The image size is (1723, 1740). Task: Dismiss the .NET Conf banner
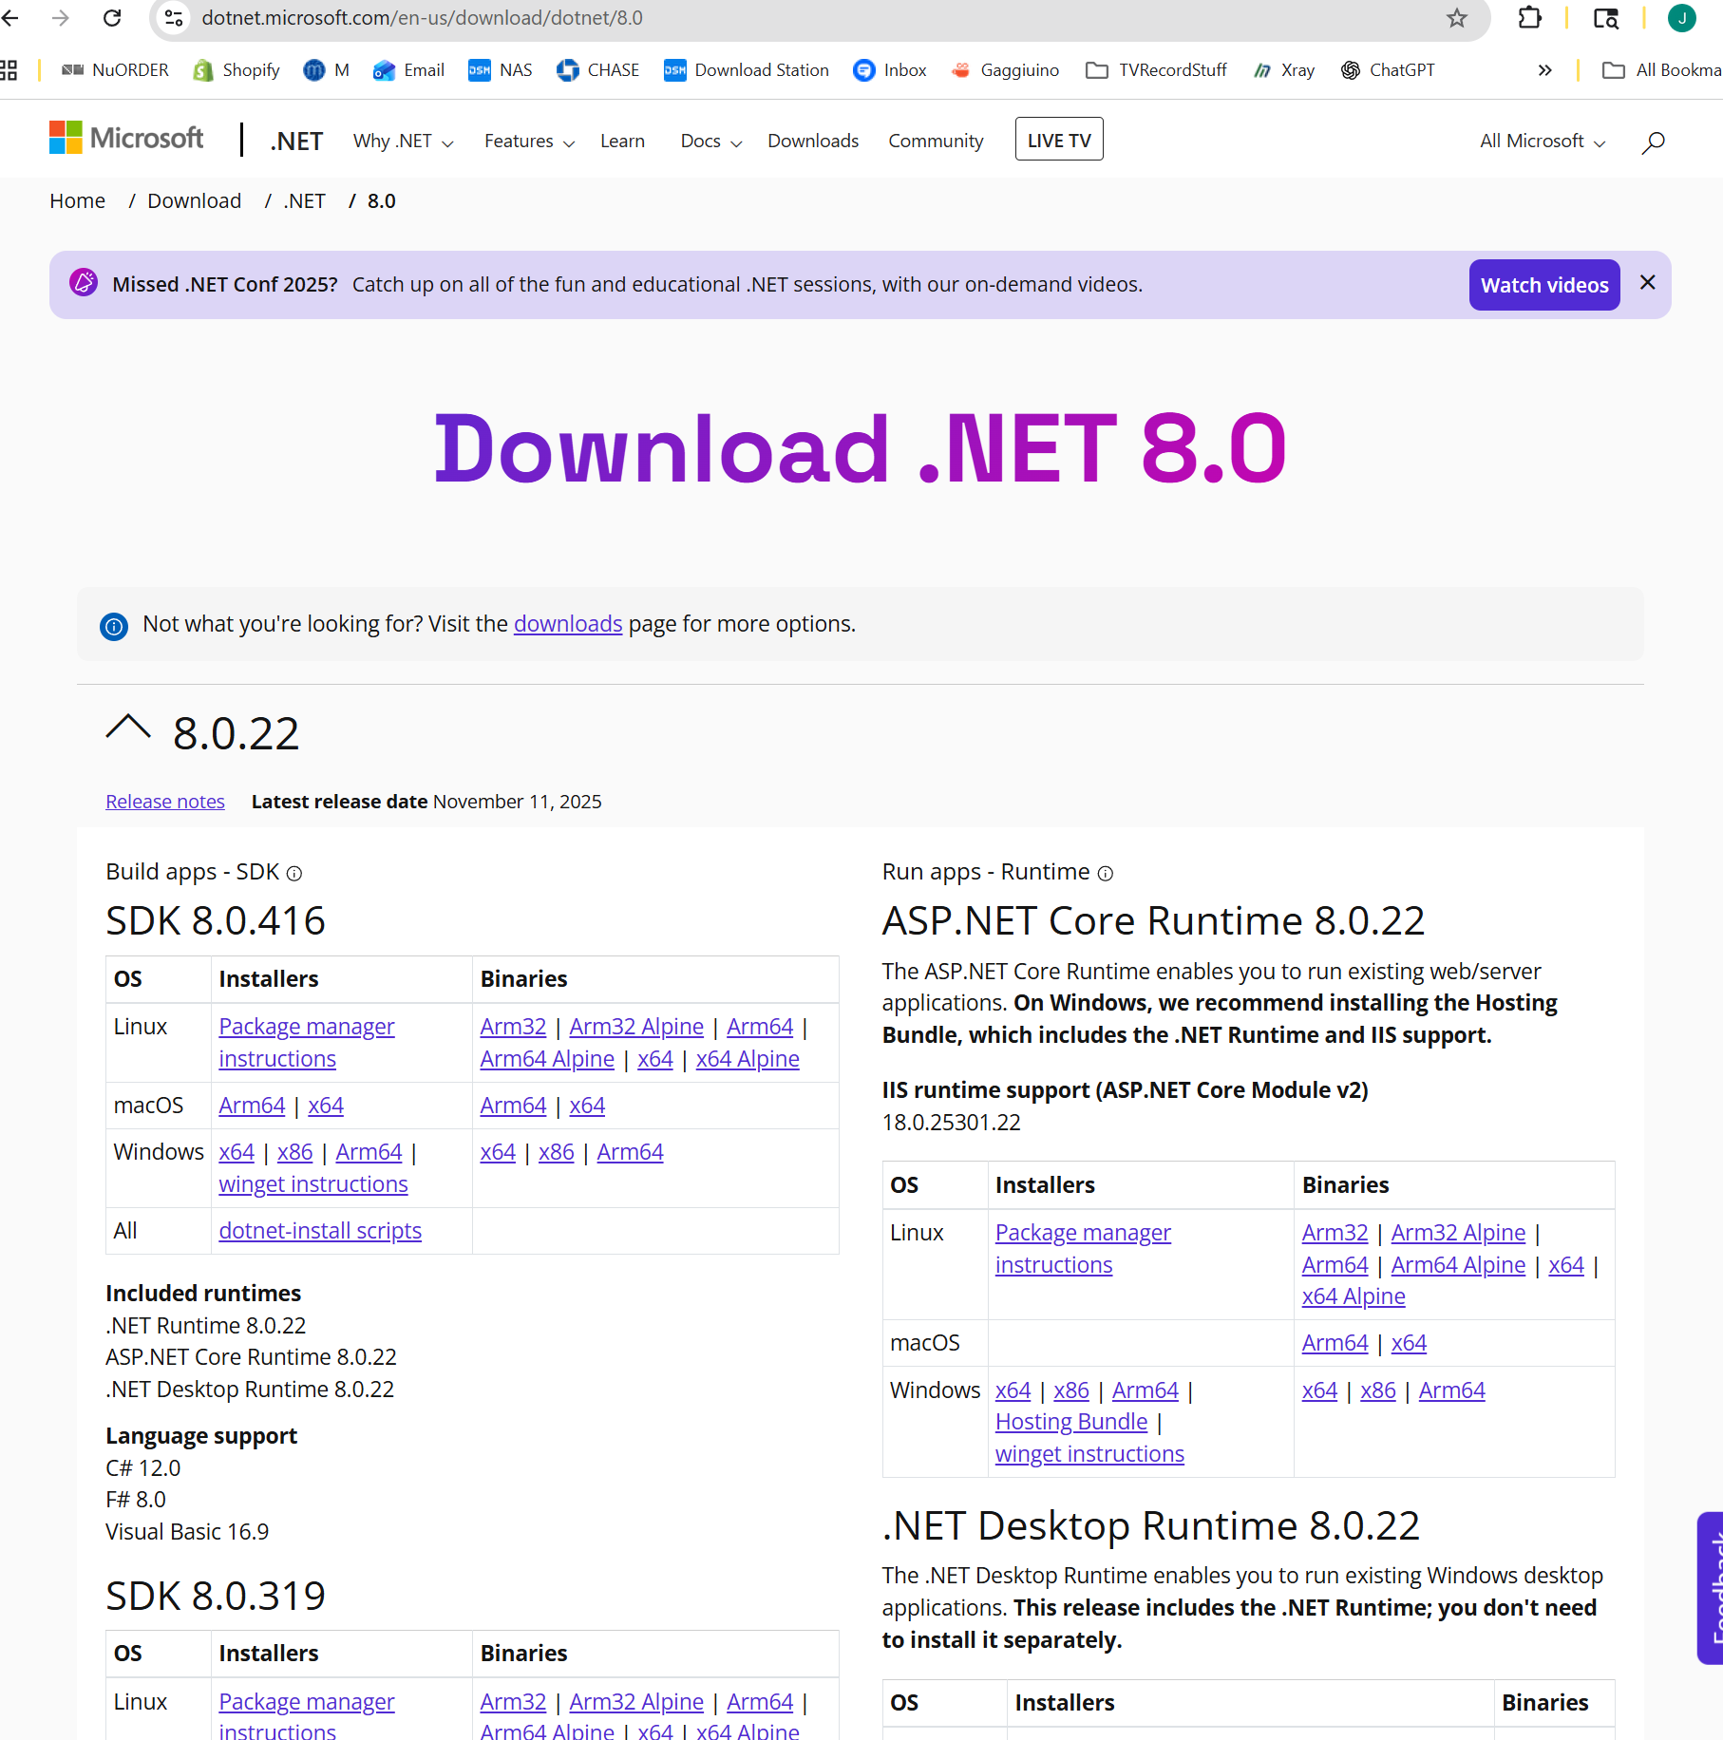click(1647, 282)
